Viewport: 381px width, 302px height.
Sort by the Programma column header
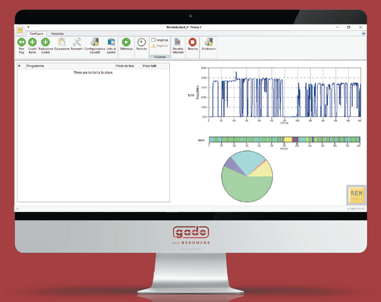coord(70,66)
